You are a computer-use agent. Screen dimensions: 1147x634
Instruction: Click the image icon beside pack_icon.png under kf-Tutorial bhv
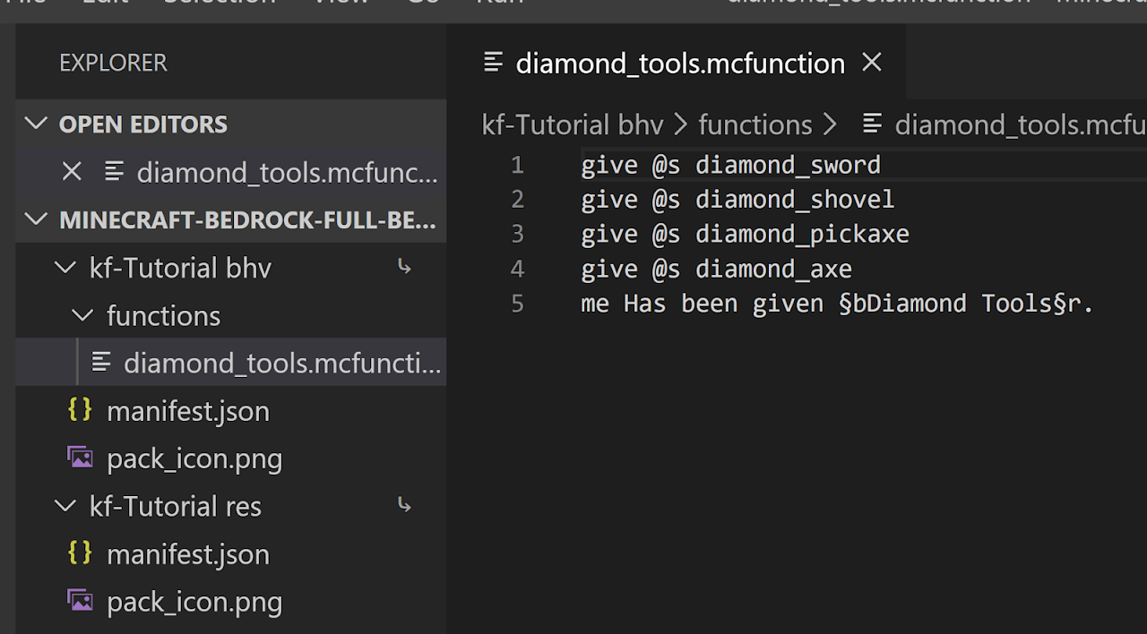point(80,457)
